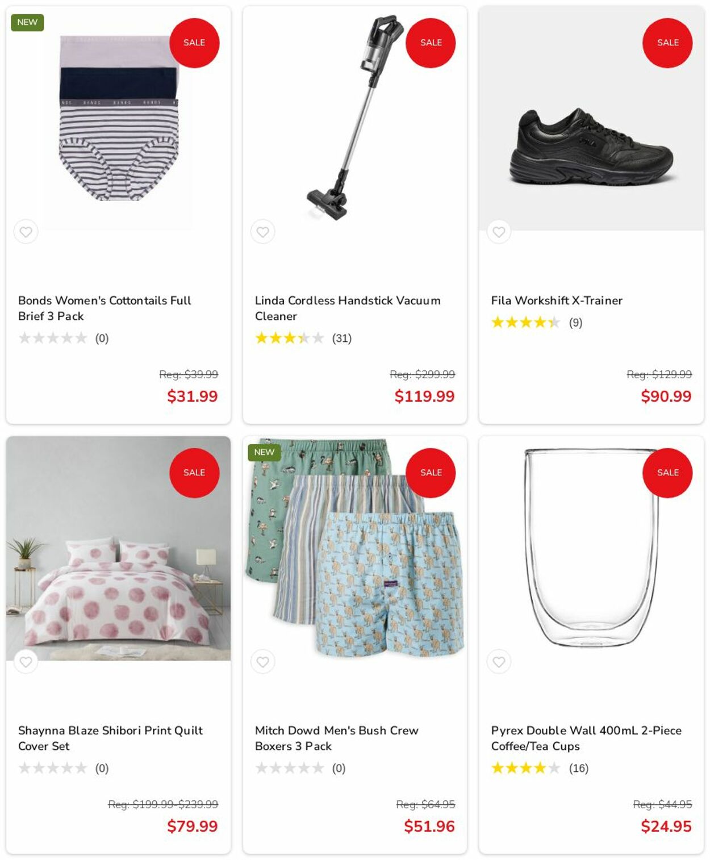
Task: Toggle wishlist heart on Linda Vacuum Cleaner
Action: pyautogui.click(x=262, y=232)
